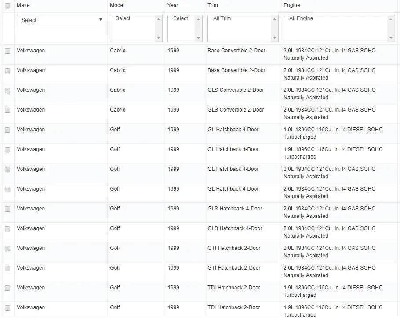Click the Model column header
Image resolution: width=400 pixels, height=318 pixels.
tap(117, 5)
